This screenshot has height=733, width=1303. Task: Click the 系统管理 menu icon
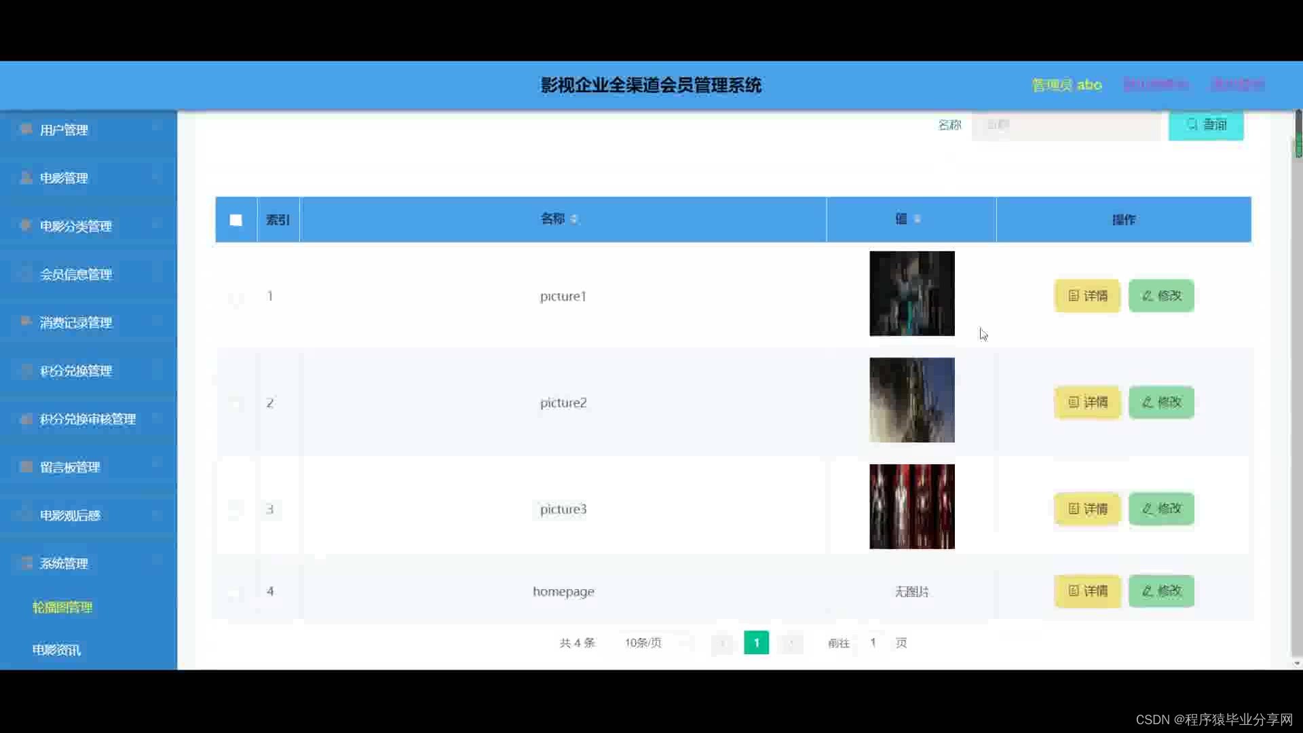26,563
